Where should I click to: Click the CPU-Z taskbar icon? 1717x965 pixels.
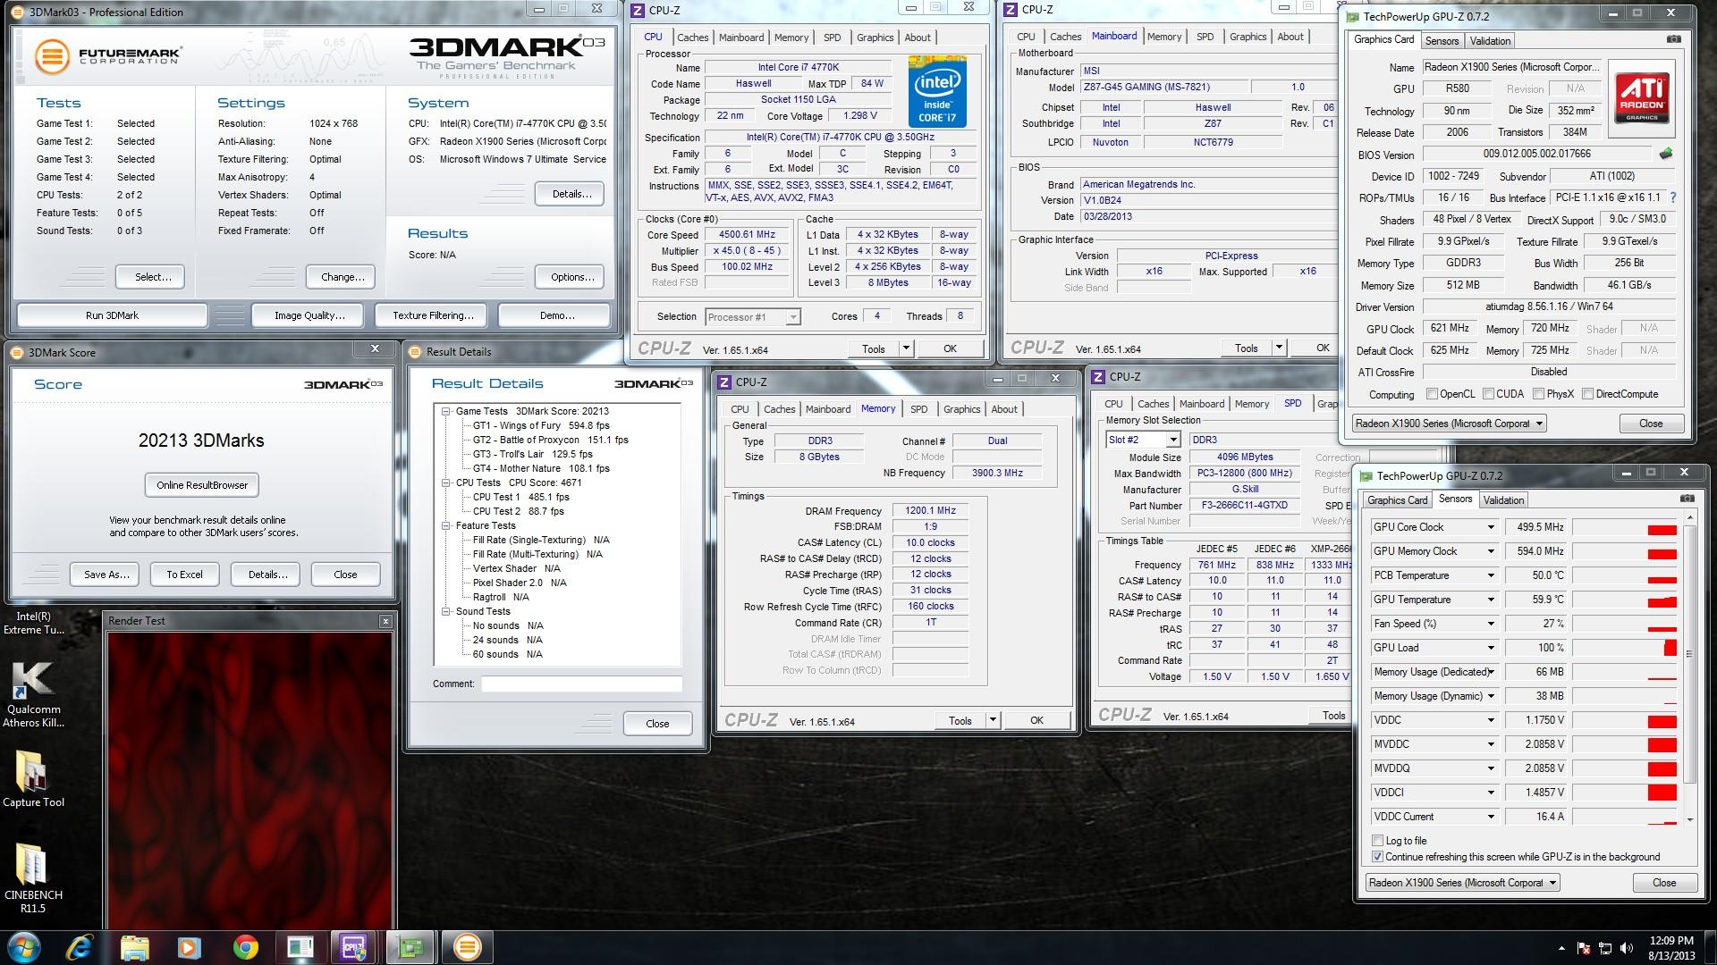pyautogui.click(x=353, y=946)
